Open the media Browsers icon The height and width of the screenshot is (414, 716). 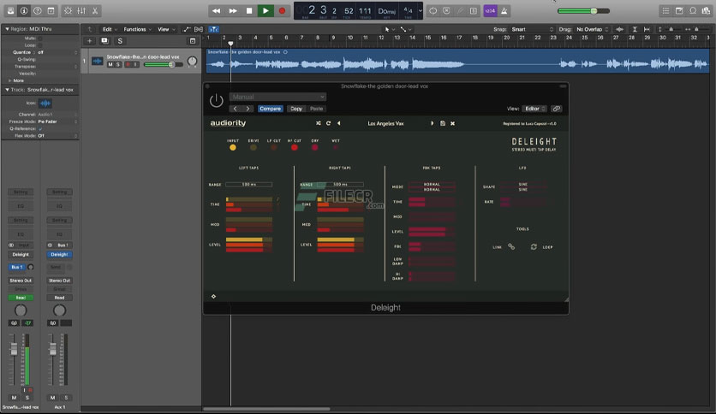(x=707, y=10)
